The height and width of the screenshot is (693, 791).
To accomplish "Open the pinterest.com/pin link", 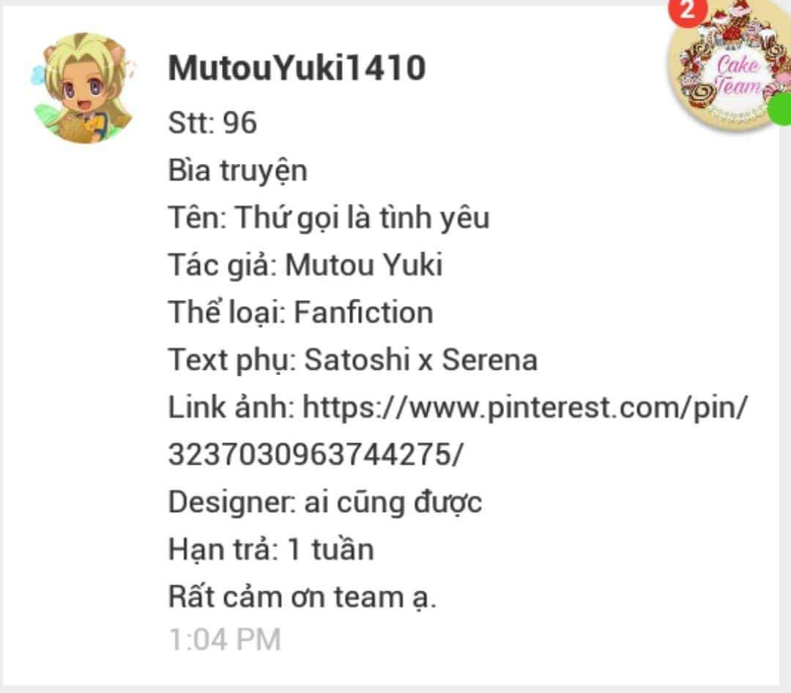I will tap(524, 407).
